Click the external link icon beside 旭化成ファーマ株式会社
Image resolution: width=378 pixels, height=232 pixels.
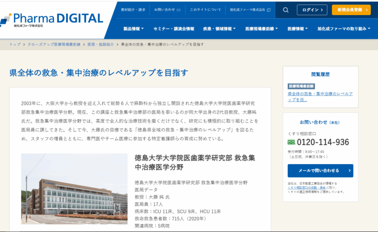(269, 10)
